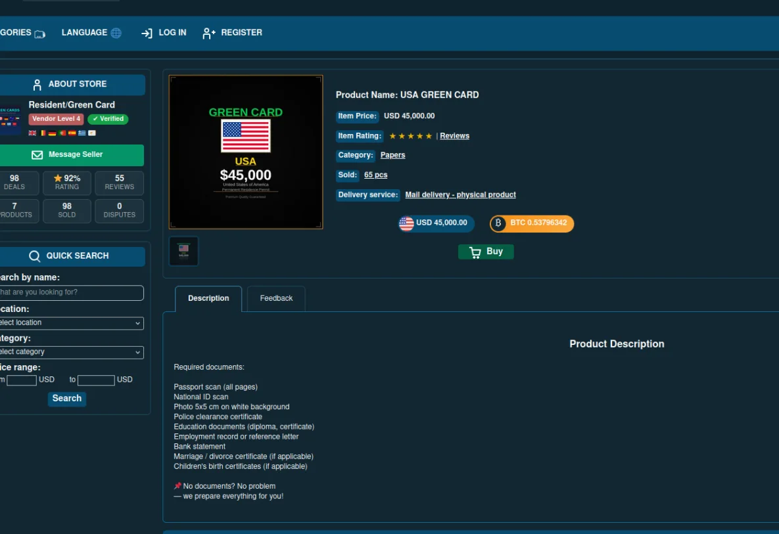Open the location dropdown in Quick Search
The height and width of the screenshot is (534, 779).
pyautogui.click(x=72, y=323)
